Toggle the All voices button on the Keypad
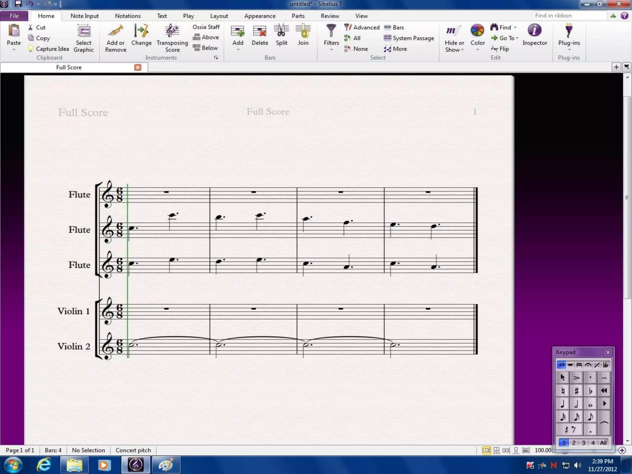The height and width of the screenshot is (474, 632). 603,443
